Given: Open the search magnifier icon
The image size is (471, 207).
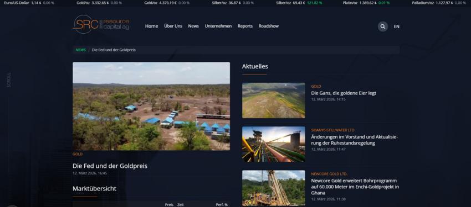Looking at the screenshot, I should [x=383, y=26].
